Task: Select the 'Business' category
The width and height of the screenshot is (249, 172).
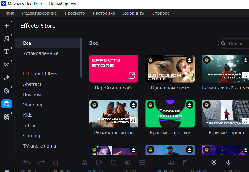Action: (33, 94)
